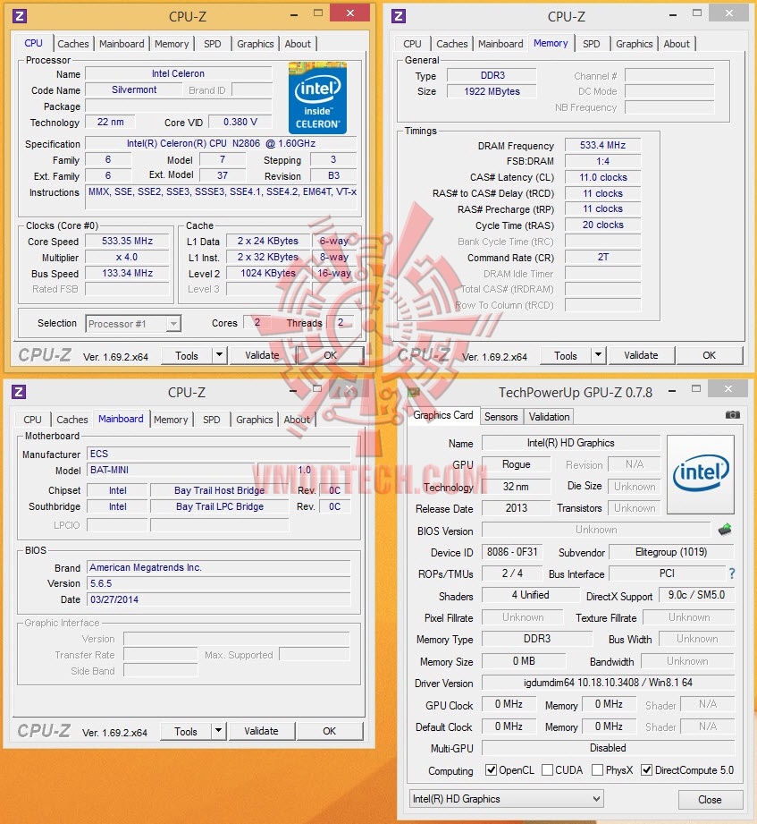Click the Device ID value 8086 - 0F31
757x824 pixels.
point(512,552)
